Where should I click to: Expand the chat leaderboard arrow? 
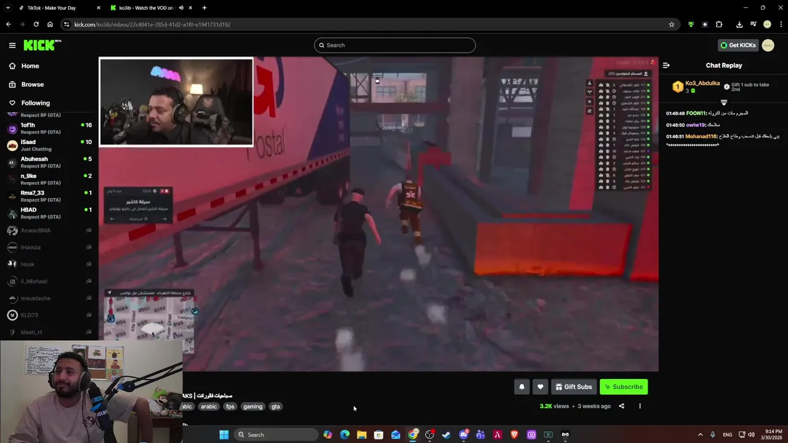coord(724,103)
